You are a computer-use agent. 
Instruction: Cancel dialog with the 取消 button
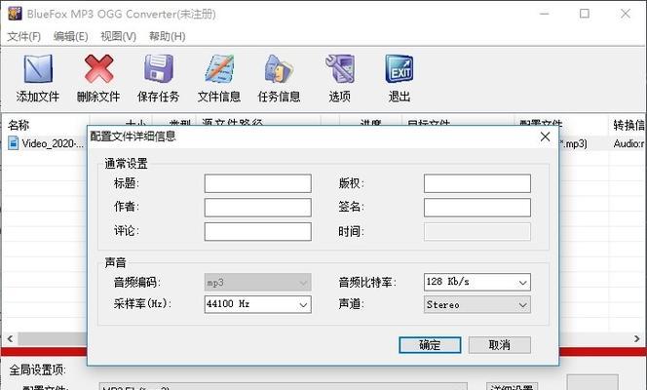coord(500,345)
